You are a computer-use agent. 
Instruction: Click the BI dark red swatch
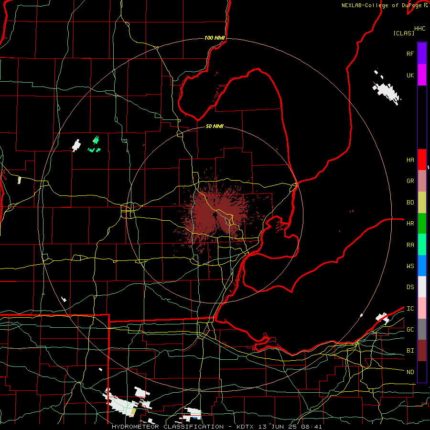(x=422, y=351)
